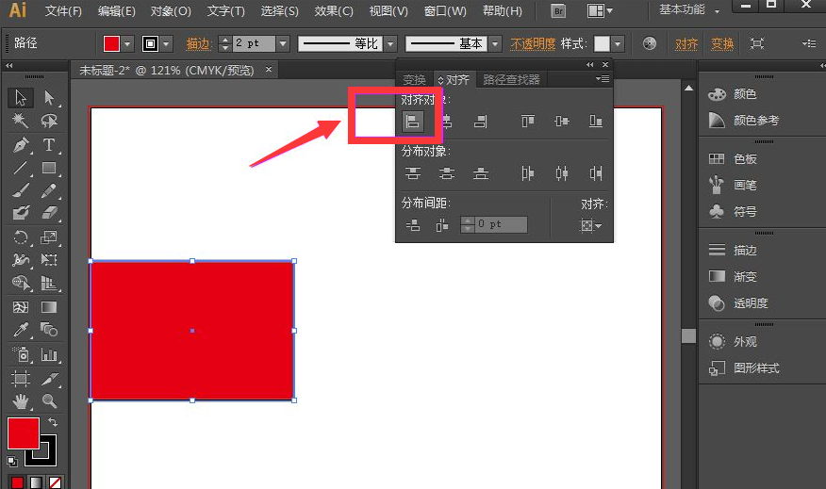The height and width of the screenshot is (489, 826).
Task: Select the Zoom tool
Action: (x=49, y=401)
